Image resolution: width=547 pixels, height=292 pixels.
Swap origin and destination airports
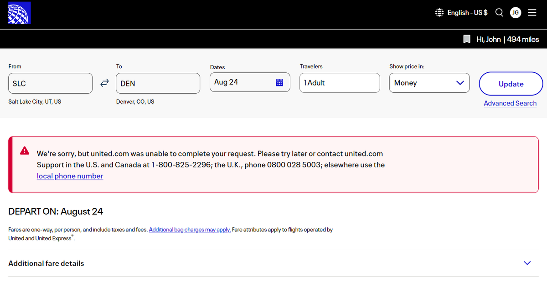[104, 83]
